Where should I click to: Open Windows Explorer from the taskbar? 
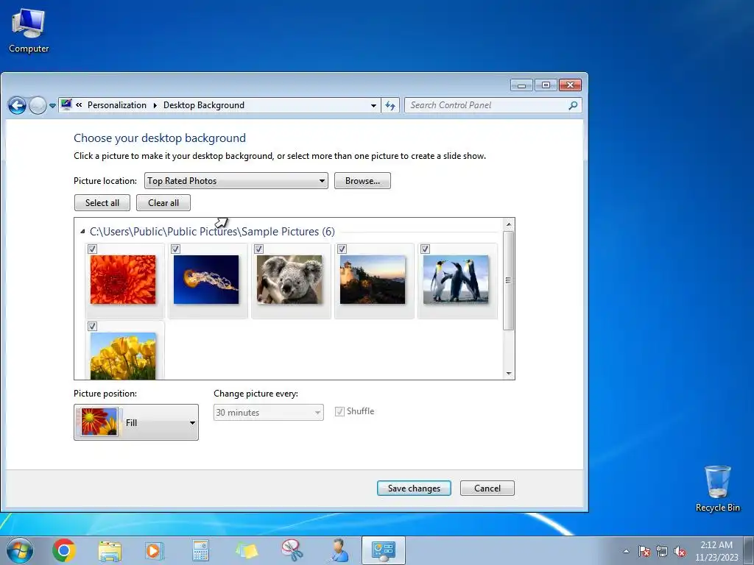(110, 550)
